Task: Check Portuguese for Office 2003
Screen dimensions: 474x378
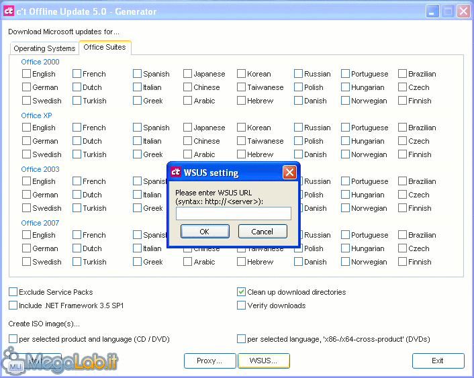Action: 345,181
